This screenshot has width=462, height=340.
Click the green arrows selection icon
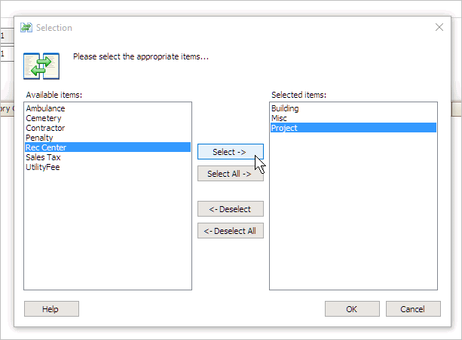click(x=41, y=65)
